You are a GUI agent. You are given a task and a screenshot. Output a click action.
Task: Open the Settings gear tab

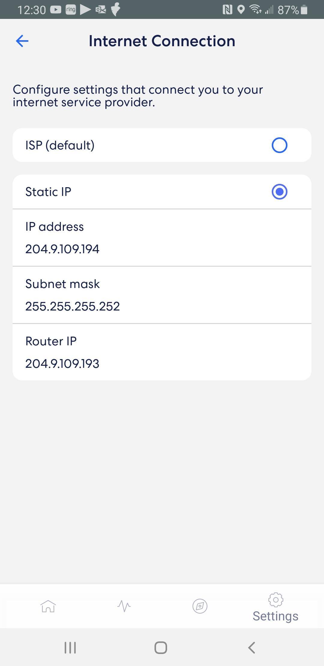[x=275, y=607]
